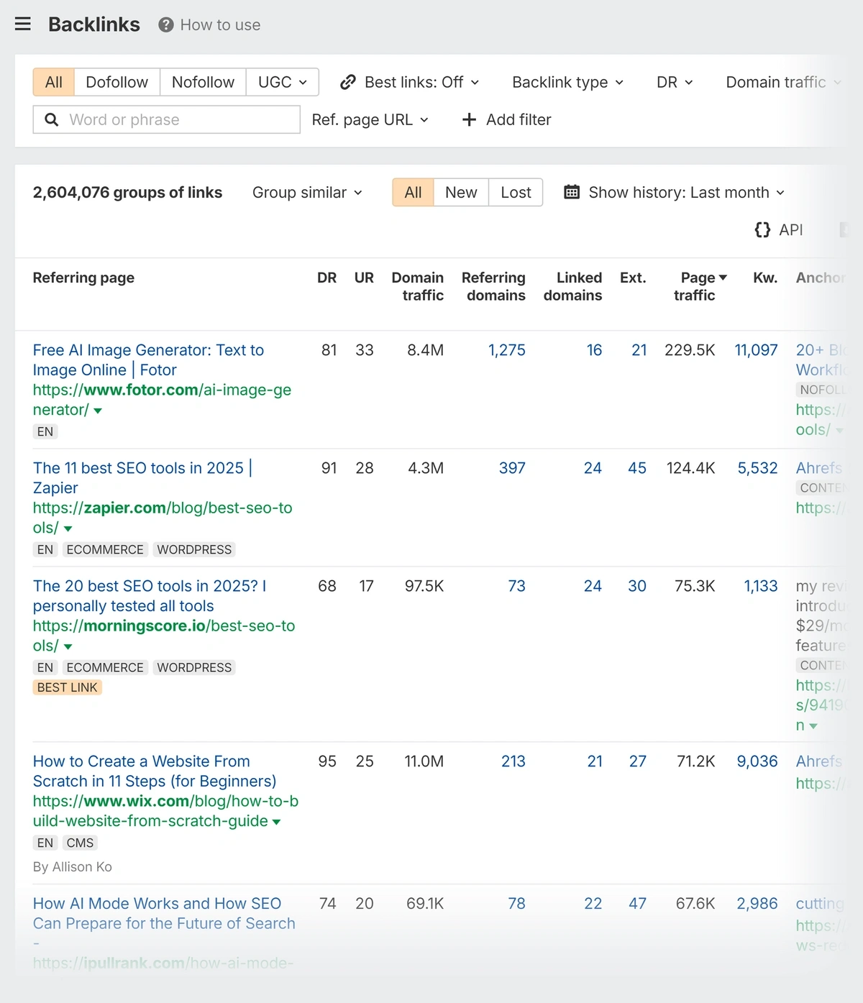Image resolution: width=863 pixels, height=1003 pixels.
Task: Click Add filter button
Action: click(506, 119)
